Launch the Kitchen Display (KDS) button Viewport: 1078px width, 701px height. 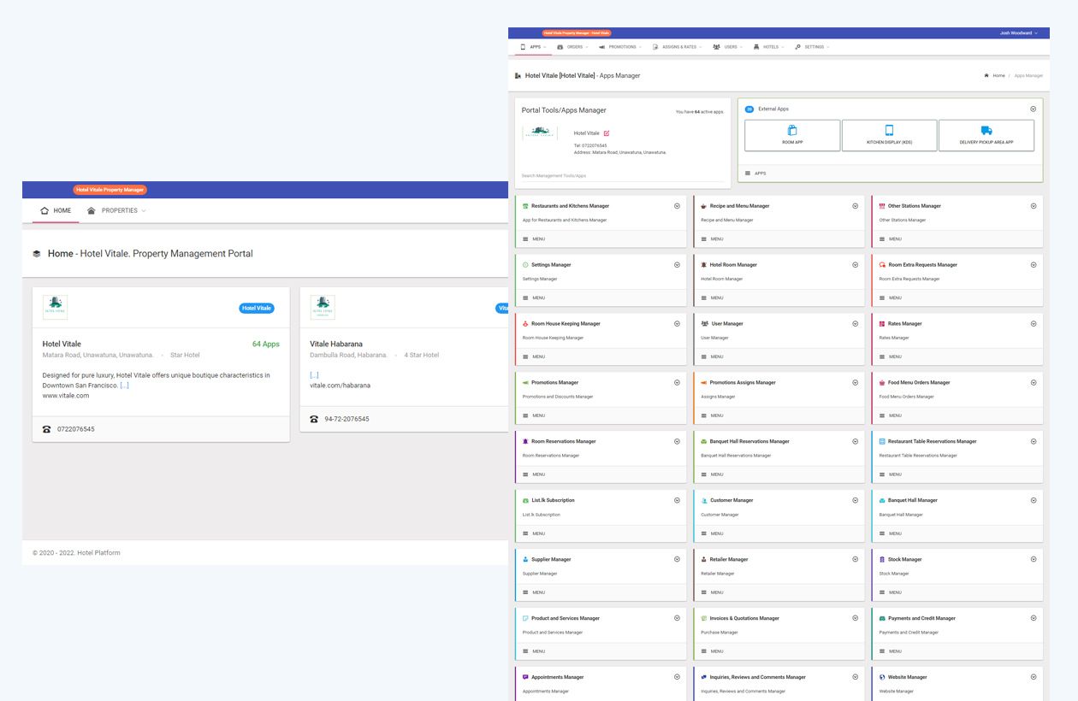click(x=889, y=135)
